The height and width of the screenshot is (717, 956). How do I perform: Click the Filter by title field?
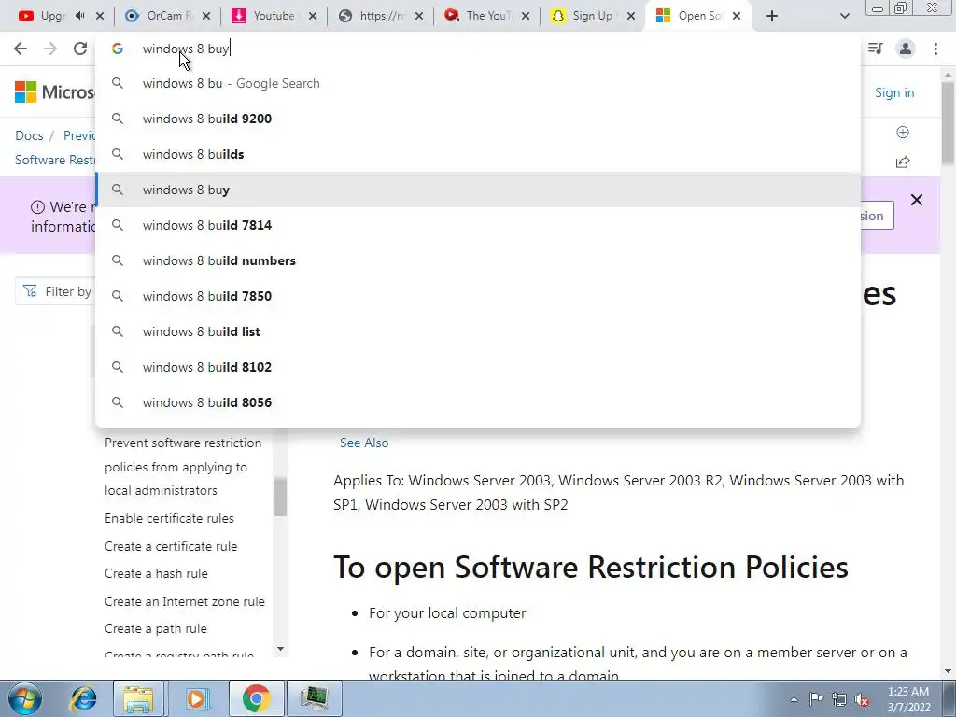(56, 291)
